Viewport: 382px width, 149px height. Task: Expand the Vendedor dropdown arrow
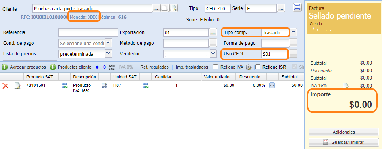(213, 53)
